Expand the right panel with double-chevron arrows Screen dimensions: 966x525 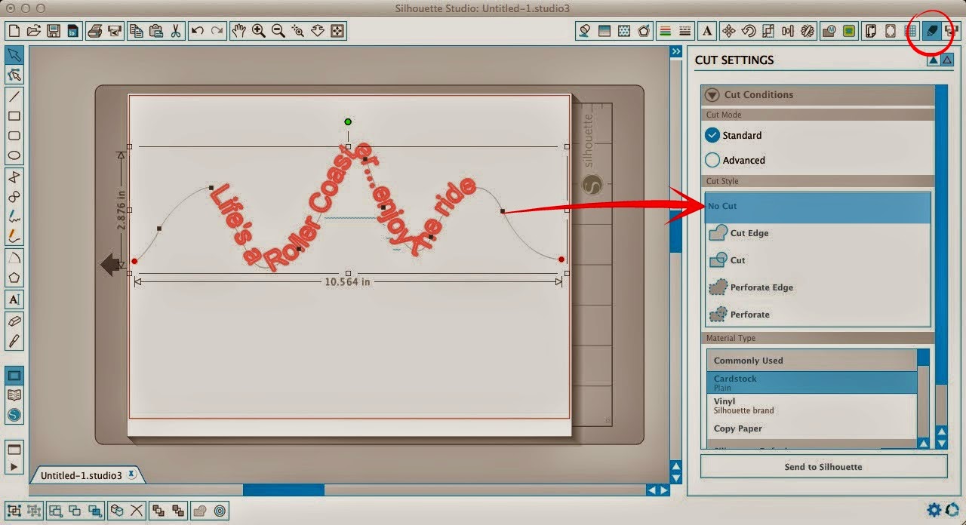(x=675, y=51)
